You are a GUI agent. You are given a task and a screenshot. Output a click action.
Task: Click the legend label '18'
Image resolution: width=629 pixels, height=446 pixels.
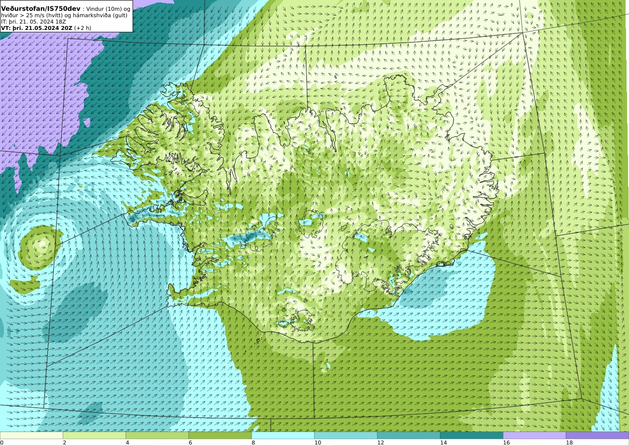[x=569, y=443]
